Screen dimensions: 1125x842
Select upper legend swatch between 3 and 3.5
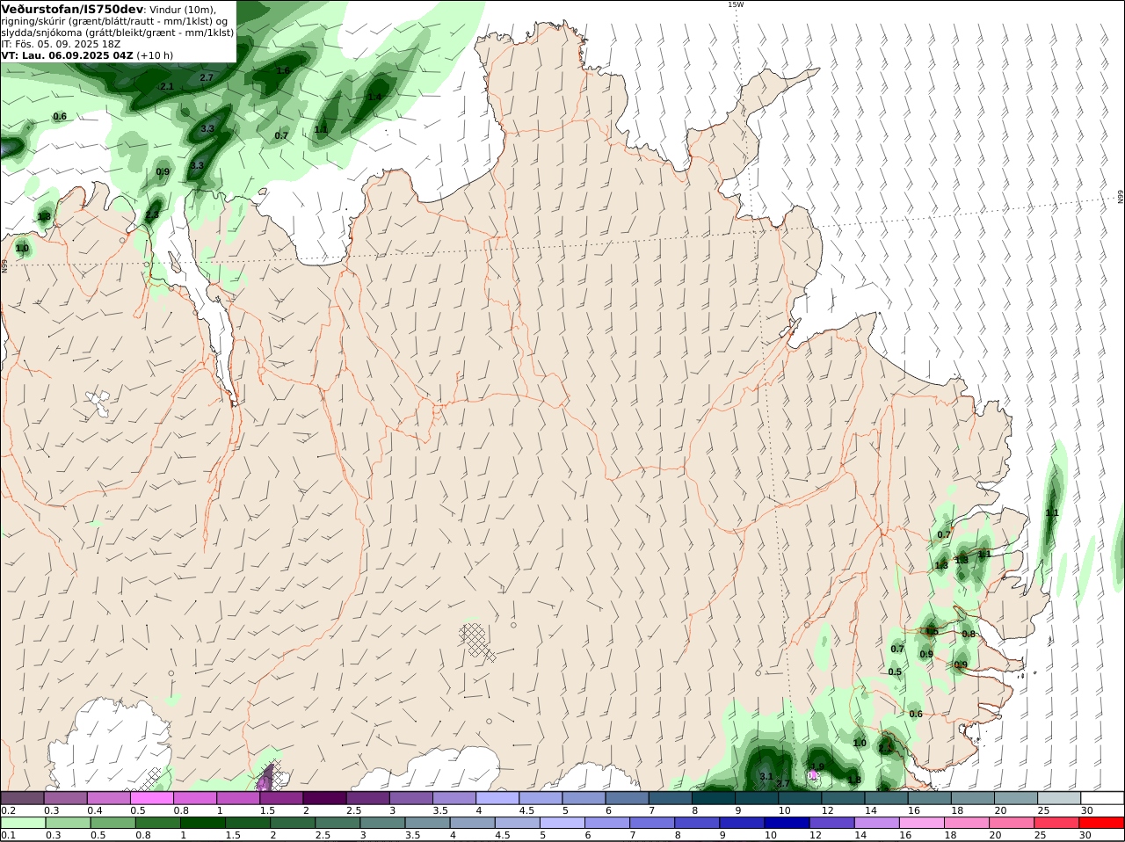pyautogui.click(x=410, y=798)
